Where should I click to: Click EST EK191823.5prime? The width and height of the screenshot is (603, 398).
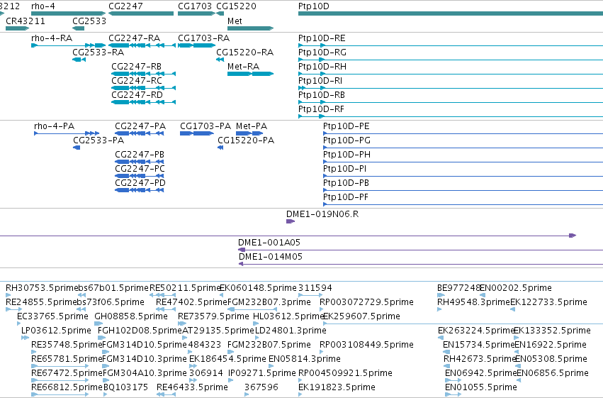[x=300, y=394]
